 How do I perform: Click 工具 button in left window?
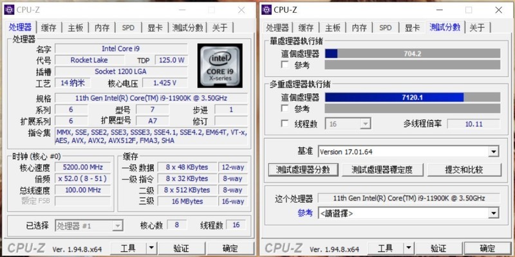pos(128,248)
